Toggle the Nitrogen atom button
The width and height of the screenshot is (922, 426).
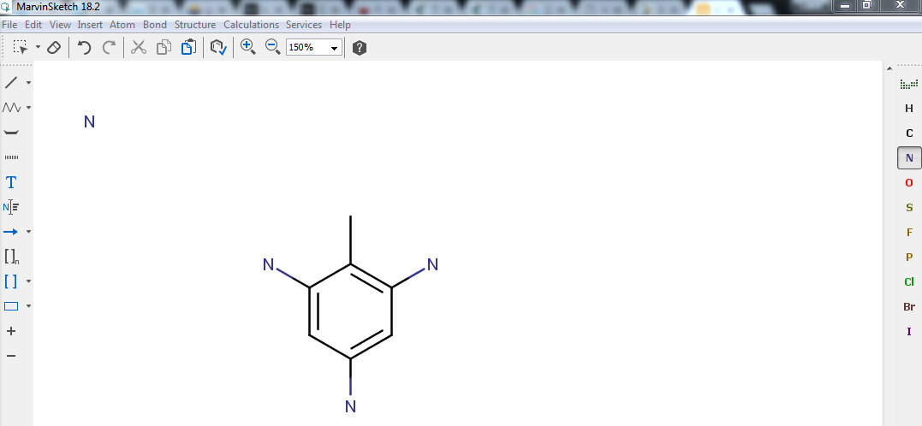tap(908, 158)
